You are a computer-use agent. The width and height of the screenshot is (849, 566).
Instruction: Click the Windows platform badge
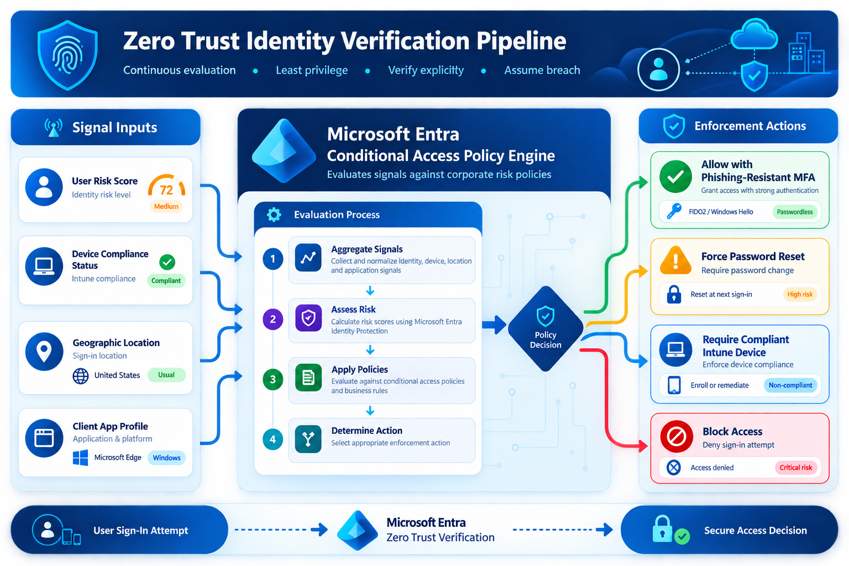click(167, 458)
